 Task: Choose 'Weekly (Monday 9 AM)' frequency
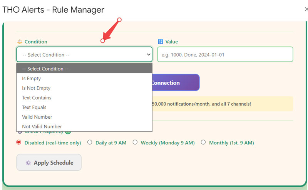click(x=135, y=142)
